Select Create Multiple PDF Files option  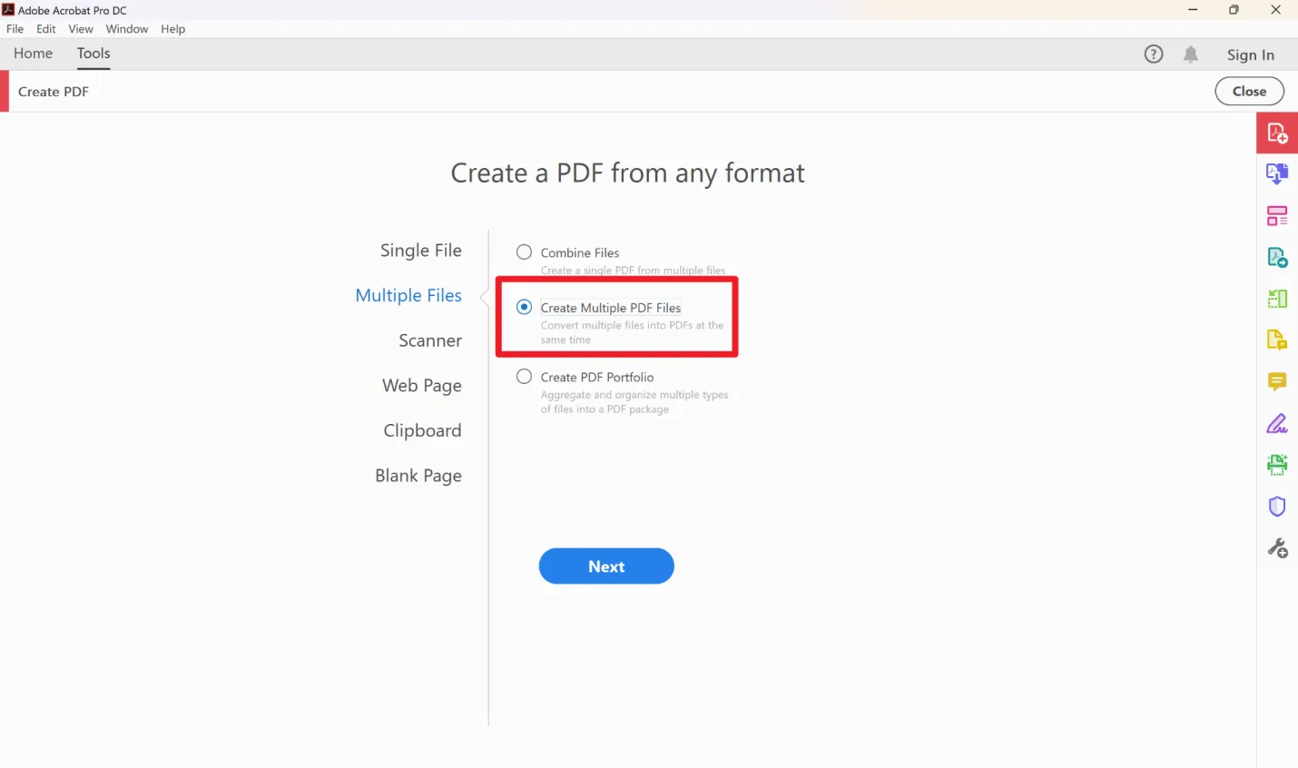click(524, 307)
